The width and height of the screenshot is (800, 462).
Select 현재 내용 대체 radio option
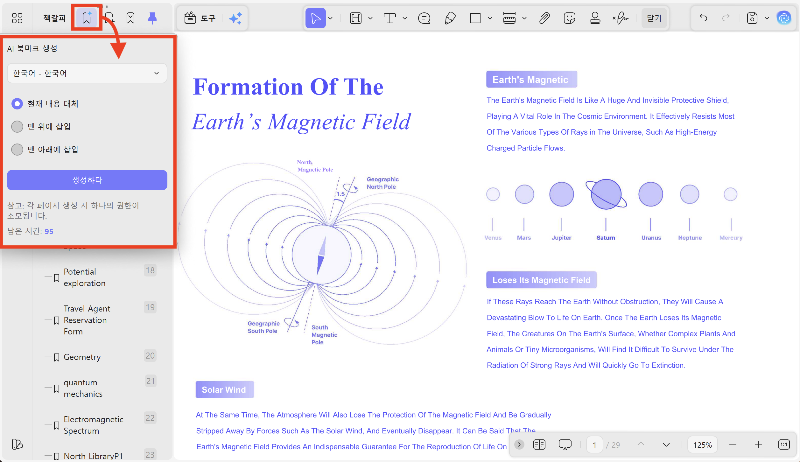tap(17, 104)
